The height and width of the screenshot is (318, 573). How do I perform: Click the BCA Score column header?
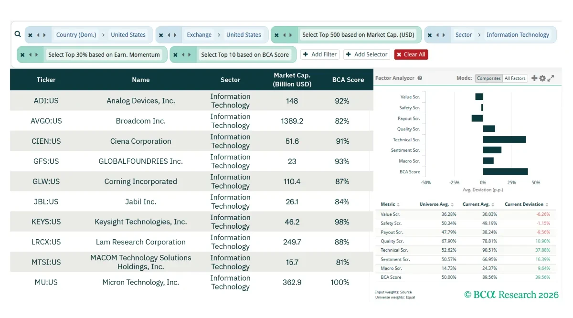click(348, 80)
